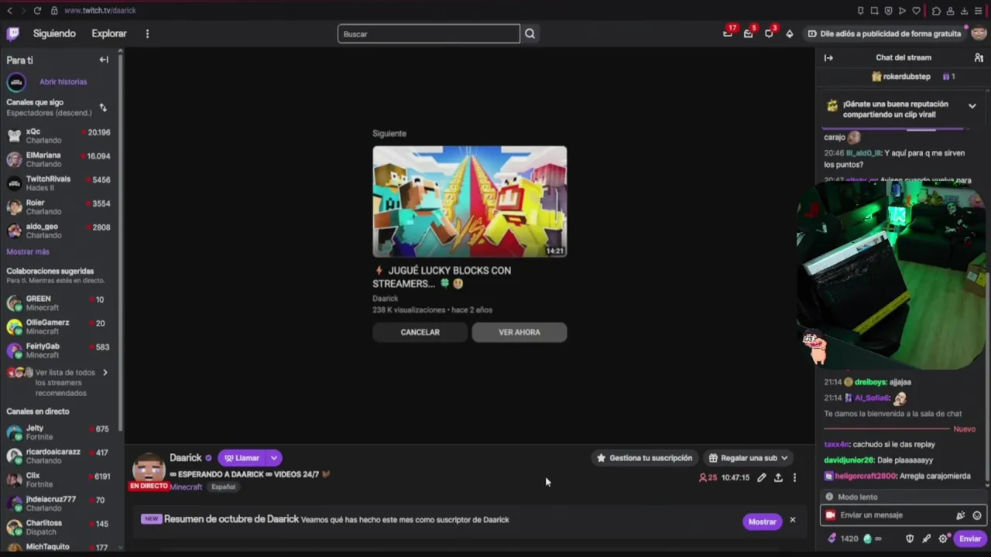
Task: Click CANCELAR on the next video prompt
Action: 420,332
